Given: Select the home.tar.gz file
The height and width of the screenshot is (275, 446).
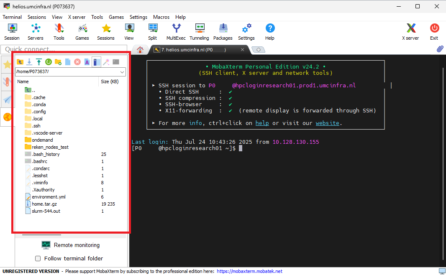Looking at the screenshot, I should click(41, 204).
